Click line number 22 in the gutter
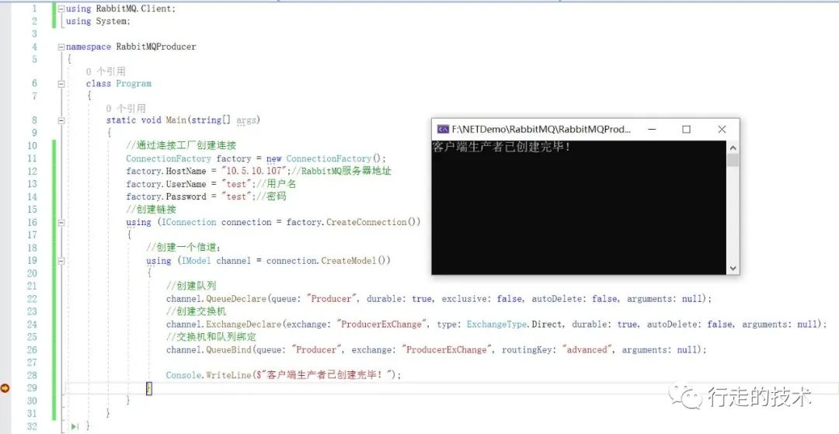 [x=32, y=299]
